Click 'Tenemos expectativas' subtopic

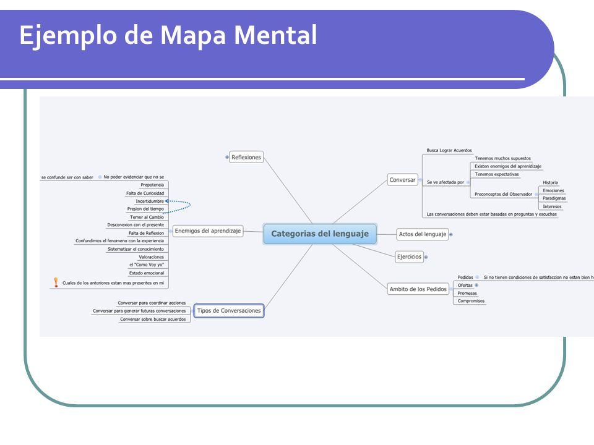click(x=497, y=174)
